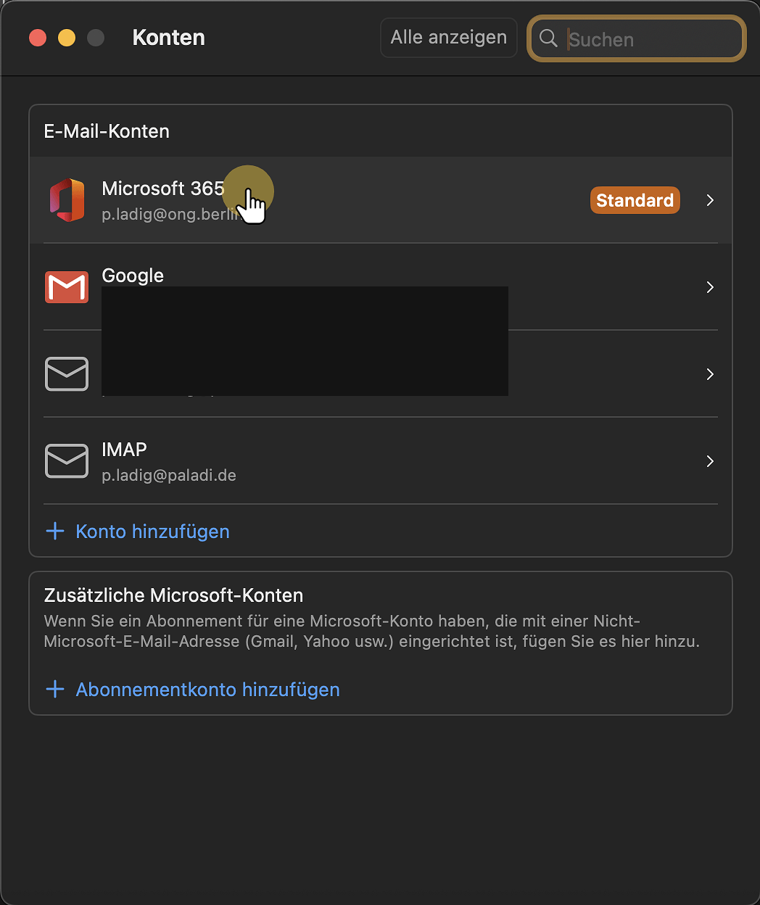Open details chevron for IMAP paladi.de account
The height and width of the screenshot is (905, 760).
(x=710, y=461)
